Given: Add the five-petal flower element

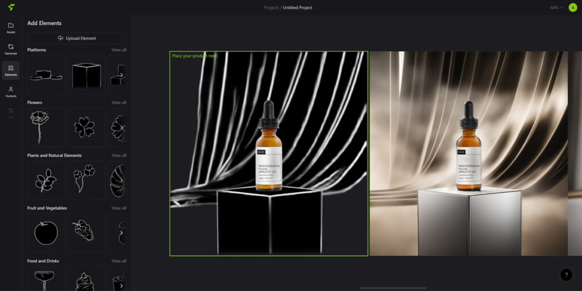Looking at the screenshot, I should 86,127.
